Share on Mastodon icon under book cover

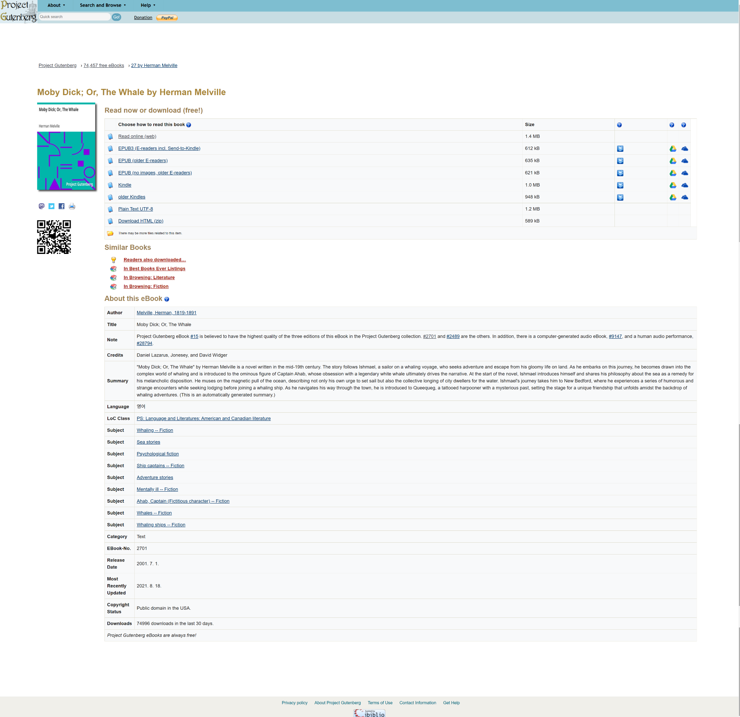tap(41, 206)
